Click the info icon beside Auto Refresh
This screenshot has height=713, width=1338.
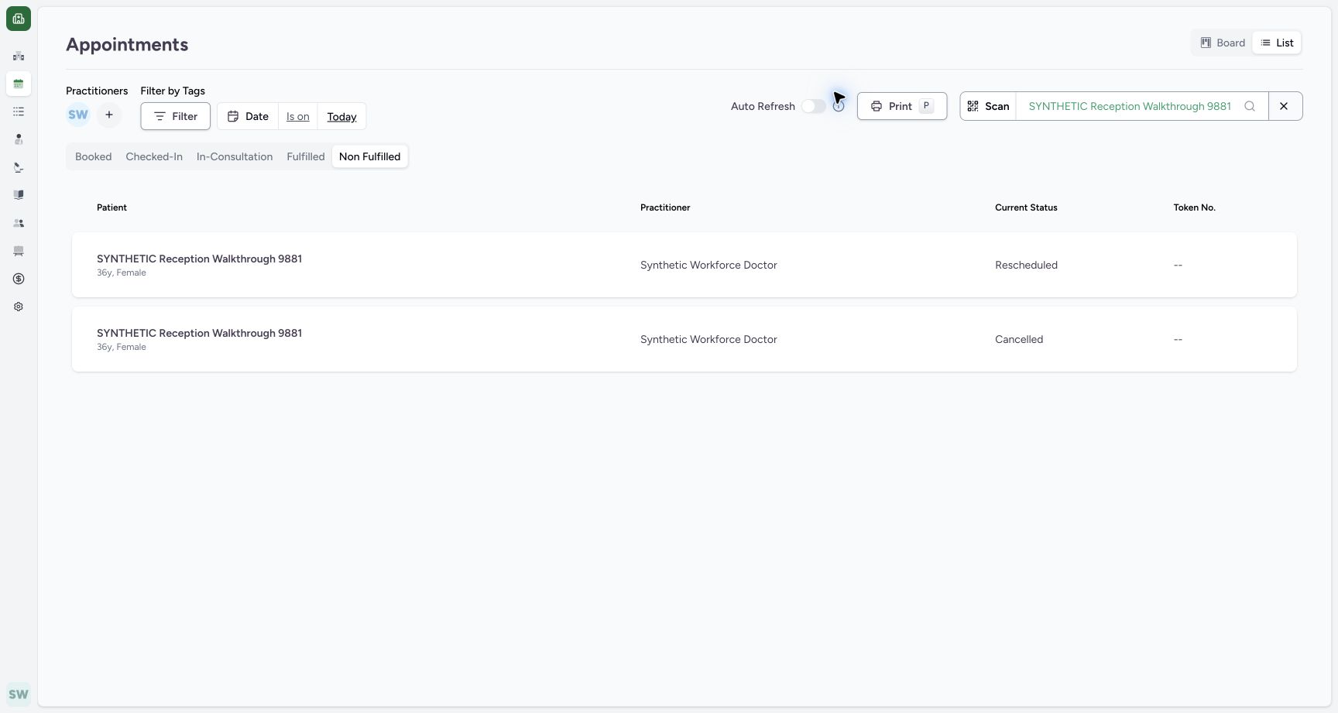[839, 107]
